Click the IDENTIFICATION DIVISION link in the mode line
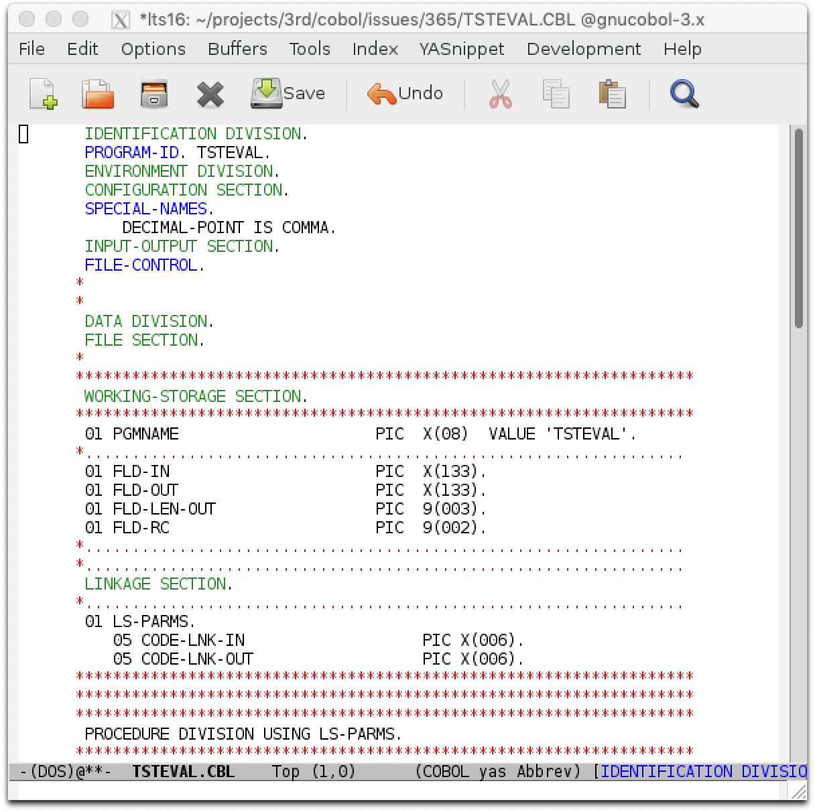The image size is (815, 812). coord(697,771)
